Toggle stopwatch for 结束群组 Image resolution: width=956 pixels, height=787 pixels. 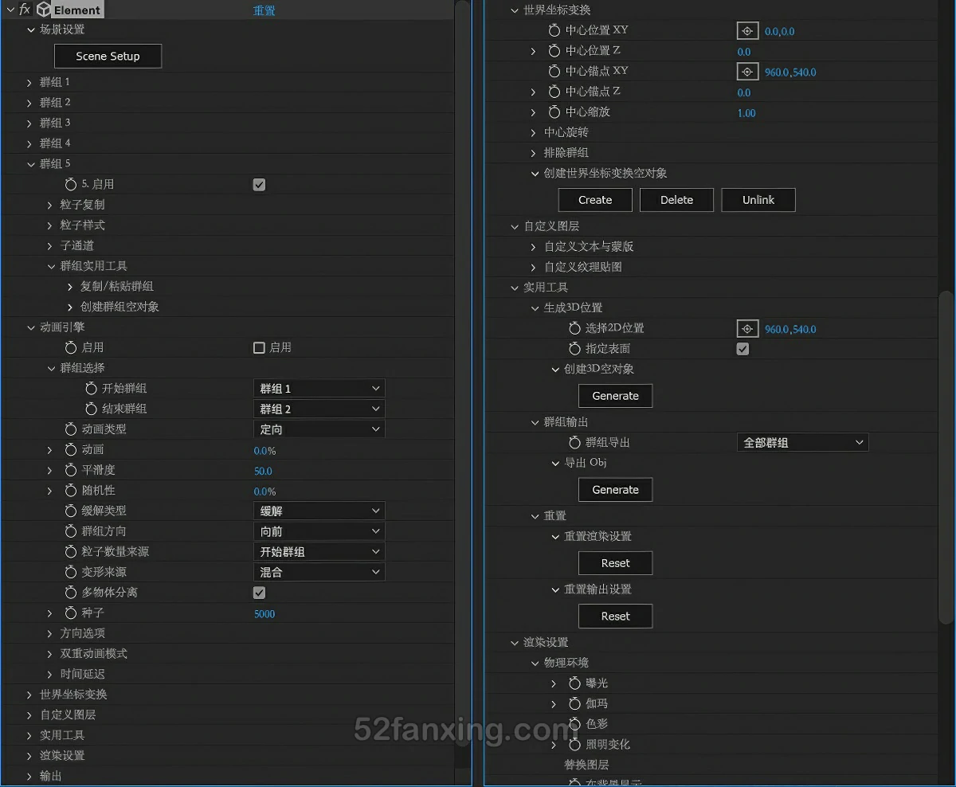click(92, 409)
